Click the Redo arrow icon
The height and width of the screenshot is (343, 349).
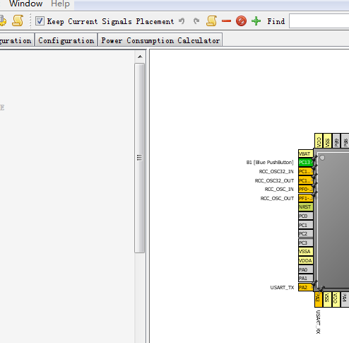[x=196, y=21]
